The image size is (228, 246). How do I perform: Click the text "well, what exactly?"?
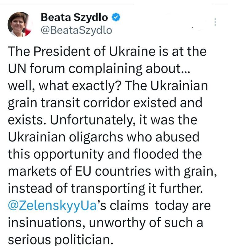(x=65, y=86)
